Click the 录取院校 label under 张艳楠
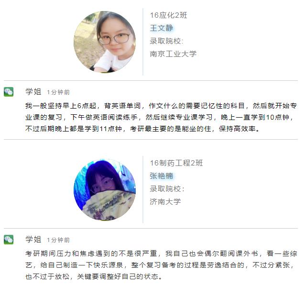Viewport: 305px width, 286px height. pos(167,189)
